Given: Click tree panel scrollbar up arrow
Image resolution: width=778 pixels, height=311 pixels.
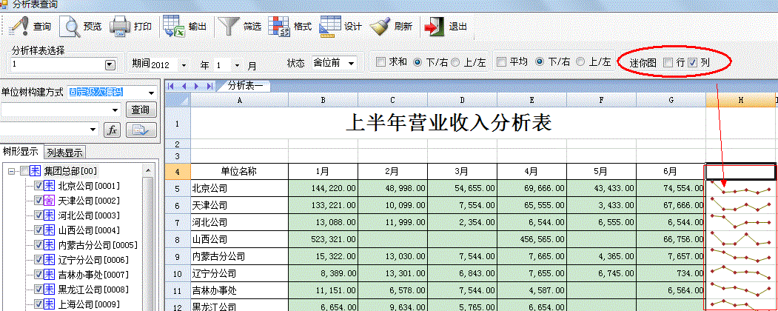Looking at the screenshot, I should tap(148, 171).
